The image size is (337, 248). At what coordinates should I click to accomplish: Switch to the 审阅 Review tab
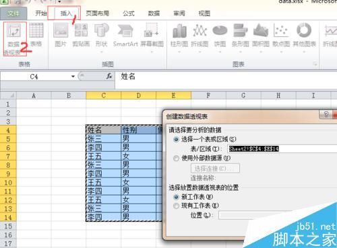(x=179, y=13)
